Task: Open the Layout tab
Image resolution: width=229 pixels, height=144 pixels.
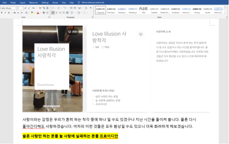Action: coord(22,3)
